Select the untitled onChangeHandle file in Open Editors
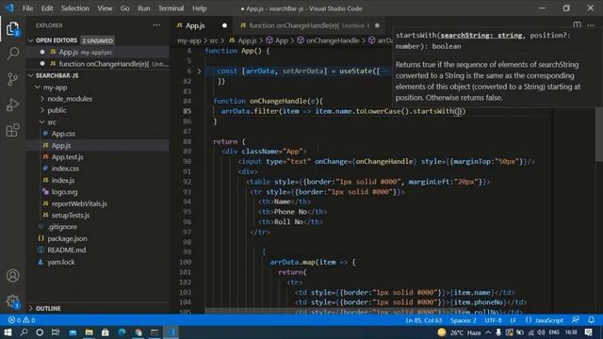This screenshot has height=339, width=603. pos(97,64)
